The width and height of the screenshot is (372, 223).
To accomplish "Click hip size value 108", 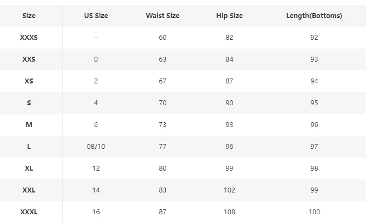I will click(x=229, y=212).
